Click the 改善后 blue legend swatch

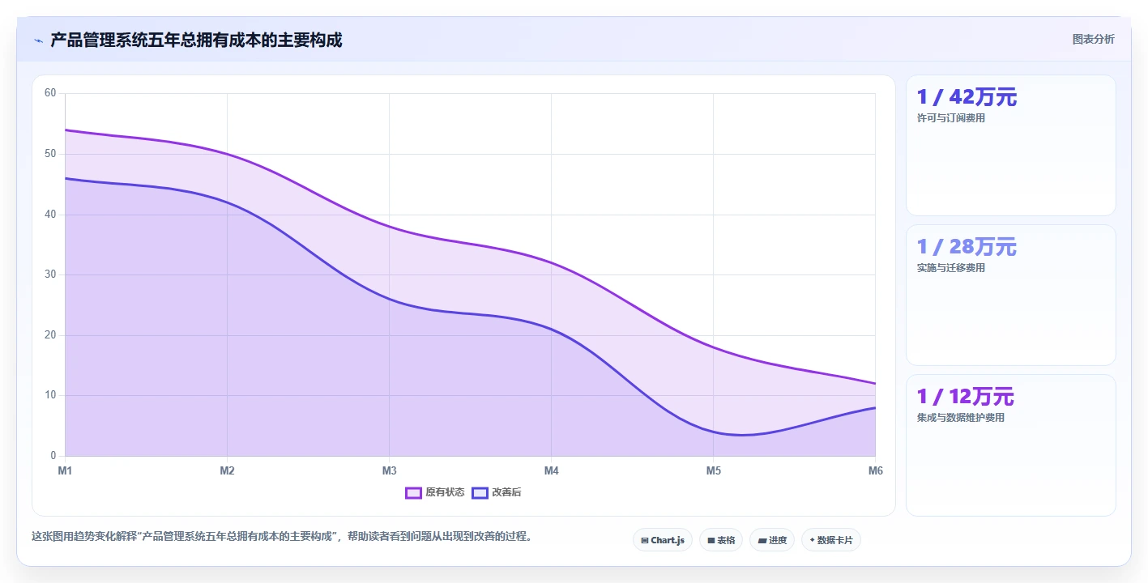(480, 492)
